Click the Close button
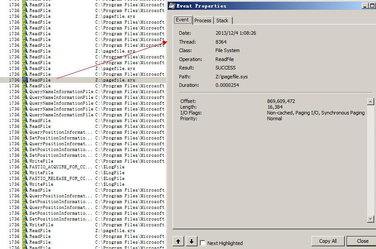 [x=362, y=241]
